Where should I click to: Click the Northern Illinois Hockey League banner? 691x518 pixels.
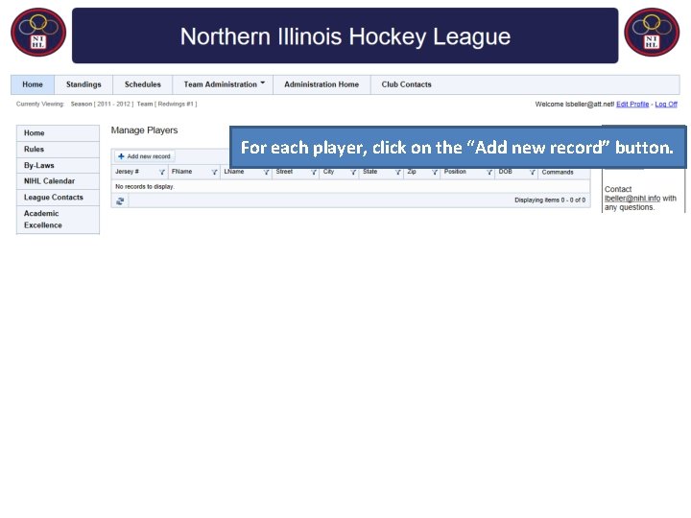pyautogui.click(x=345, y=35)
